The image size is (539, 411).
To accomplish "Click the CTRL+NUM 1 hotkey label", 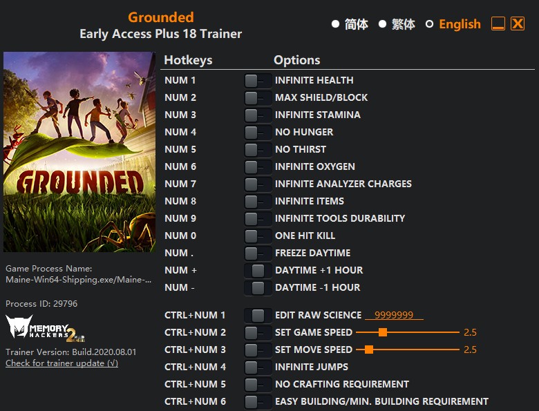I will pyautogui.click(x=195, y=315).
